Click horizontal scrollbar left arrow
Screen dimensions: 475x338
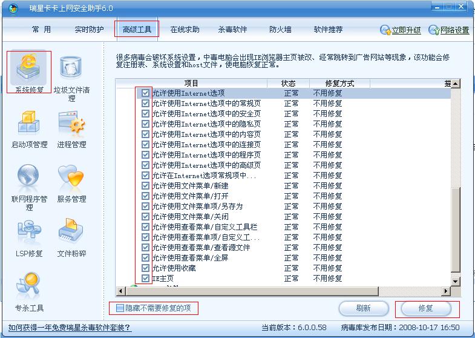120,291
